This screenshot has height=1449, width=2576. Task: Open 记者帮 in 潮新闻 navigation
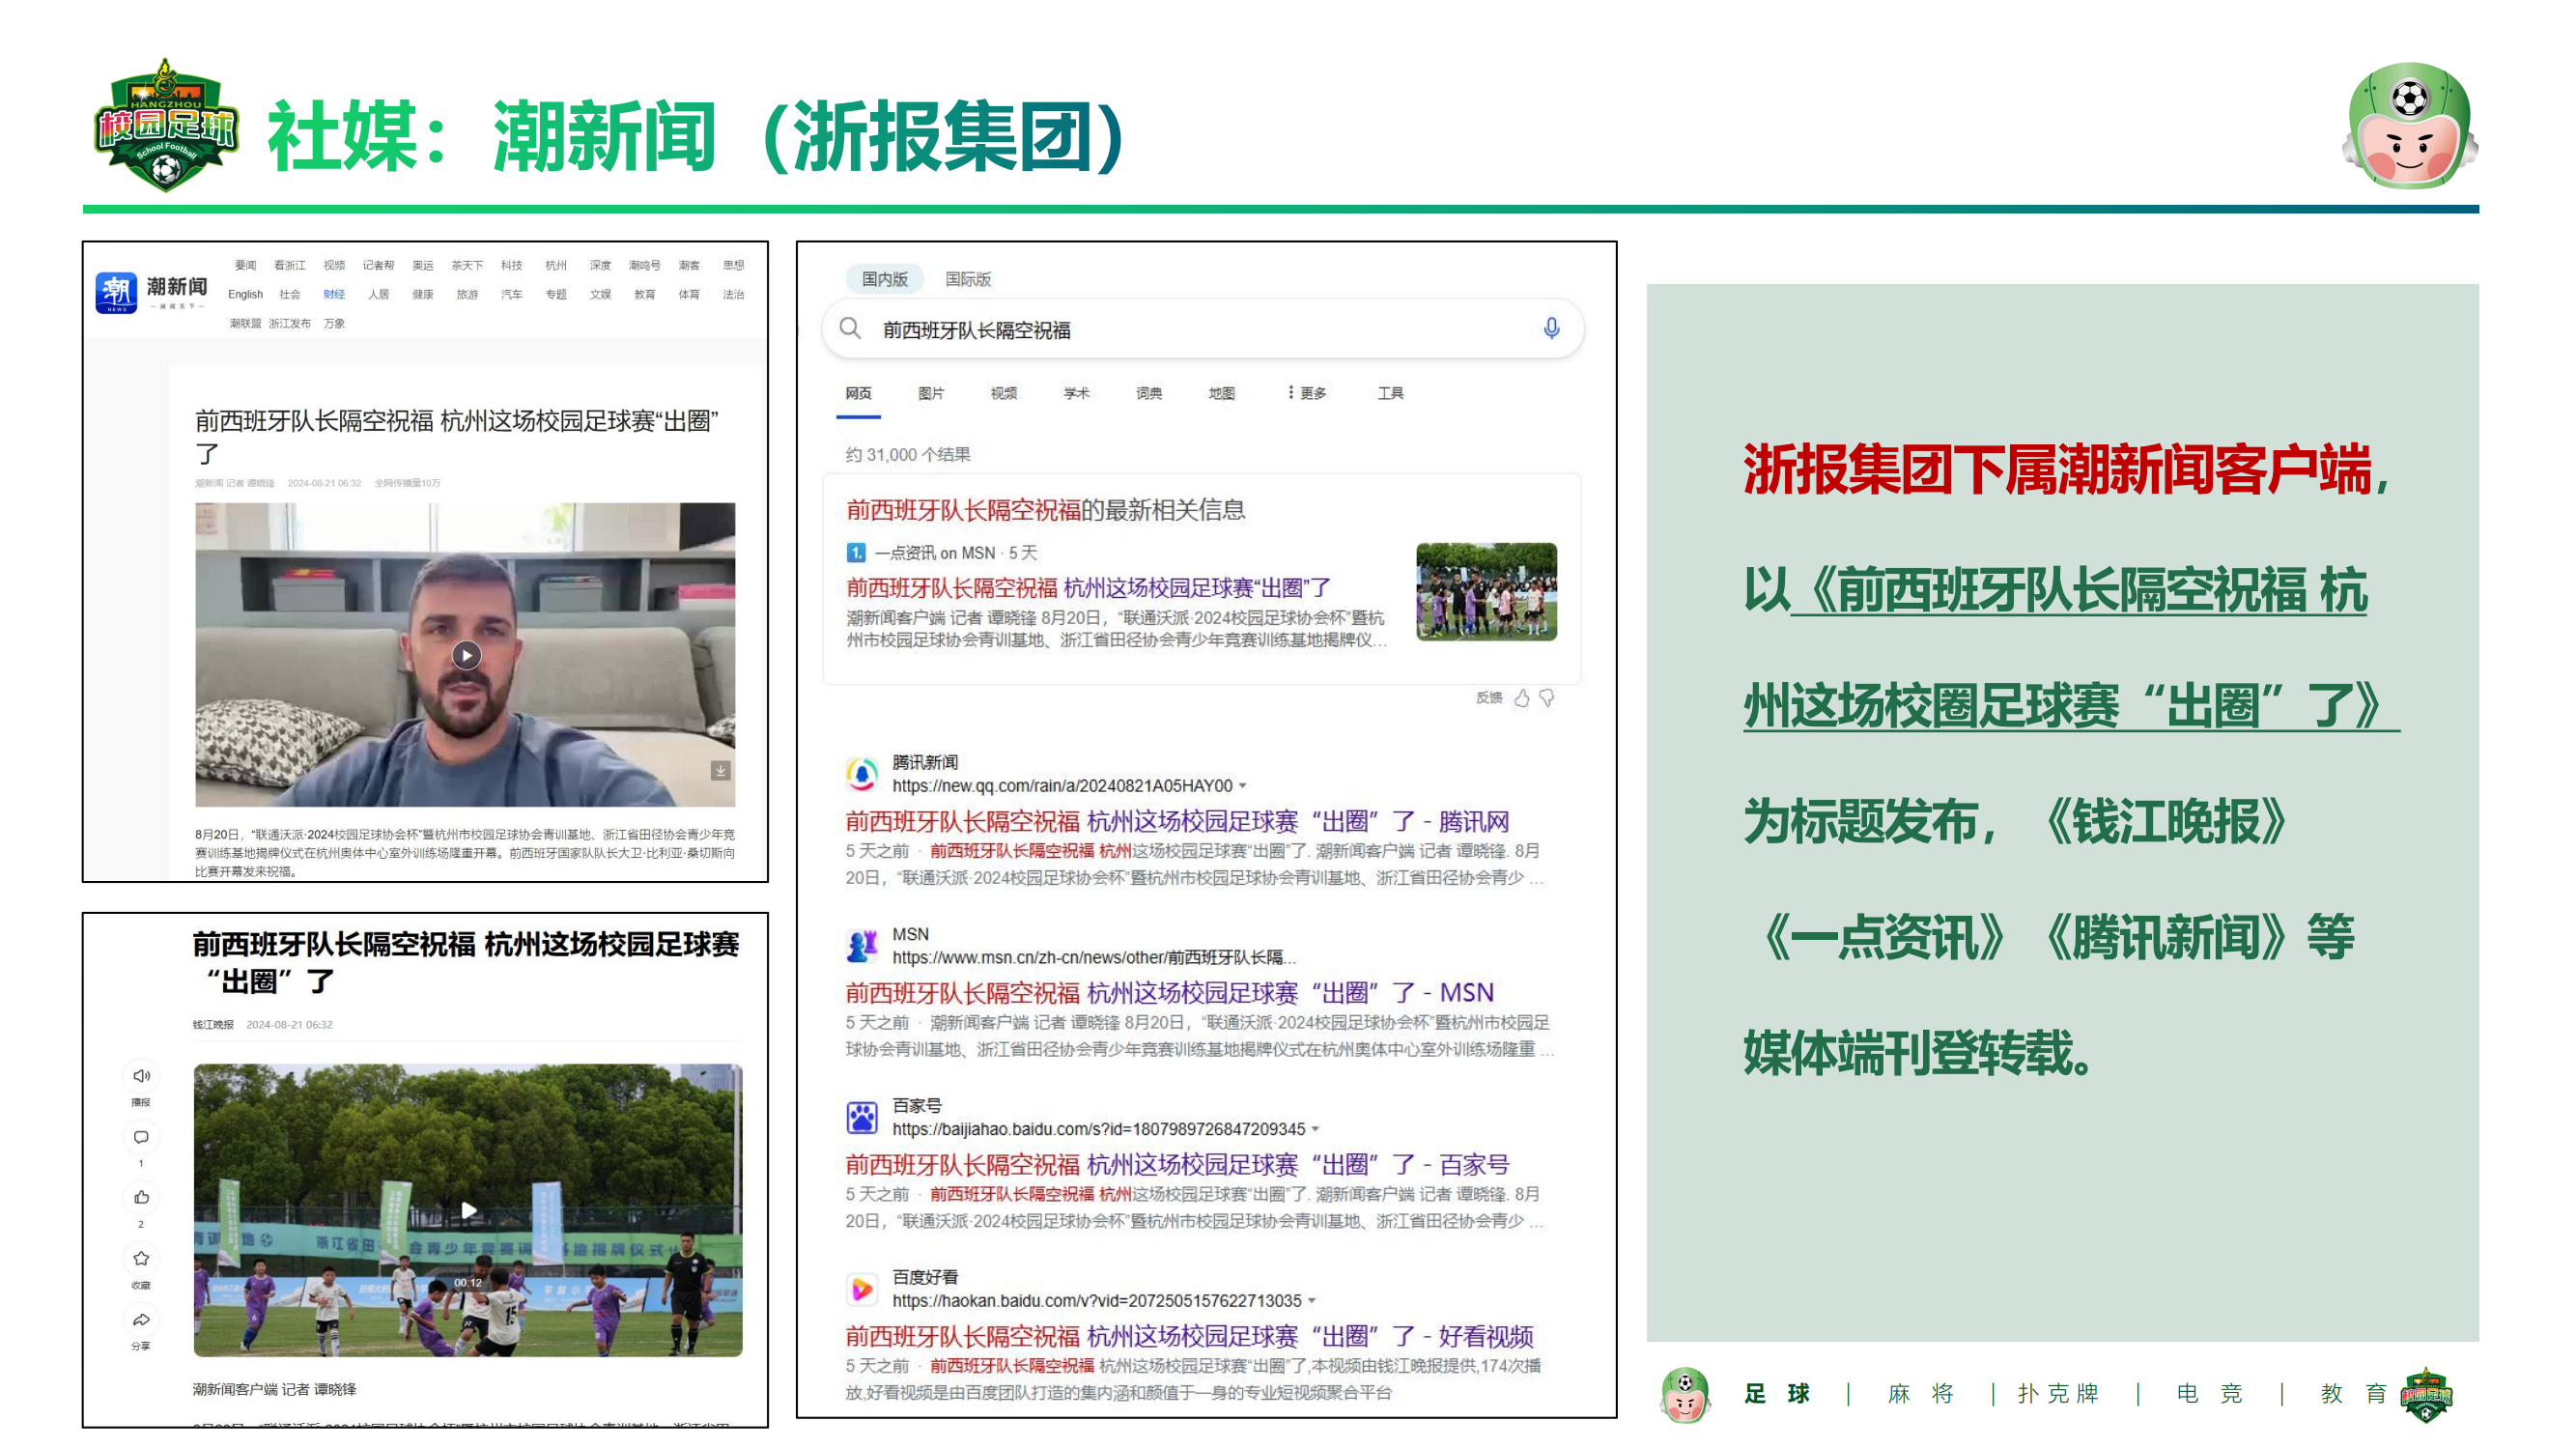tap(378, 265)
